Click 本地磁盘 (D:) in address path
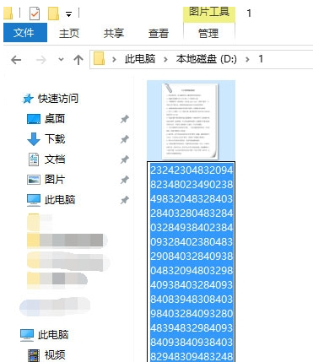The height and width of the screenshot is (362, 313). point(206,59)
